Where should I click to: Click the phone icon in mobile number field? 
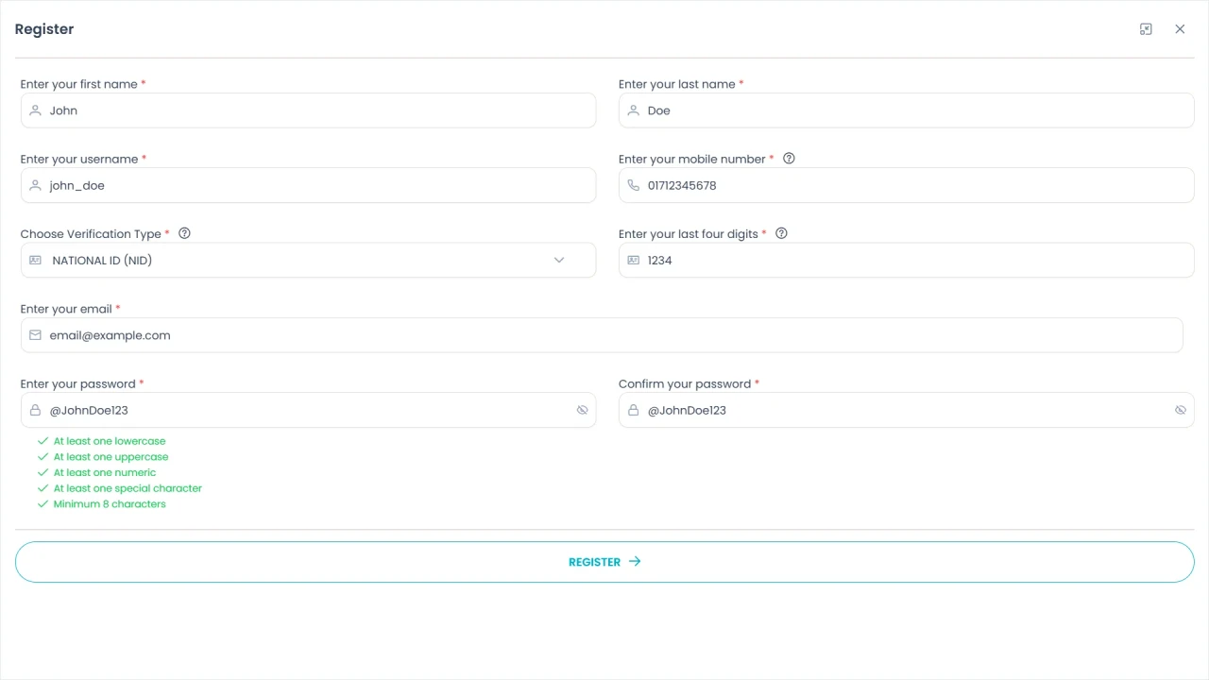(633, 185)
